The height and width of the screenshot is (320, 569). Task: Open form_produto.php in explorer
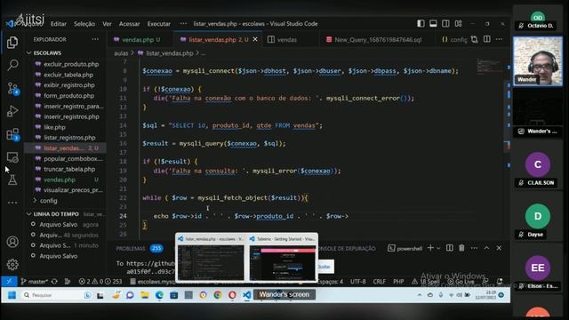(68, 96)
